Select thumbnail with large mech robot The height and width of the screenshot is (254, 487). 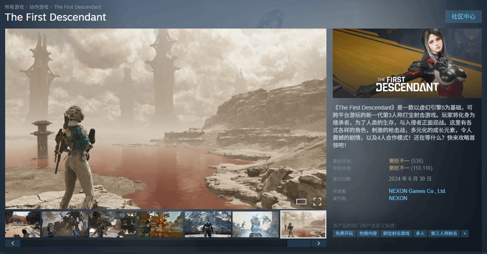click(x=65, y=224)
